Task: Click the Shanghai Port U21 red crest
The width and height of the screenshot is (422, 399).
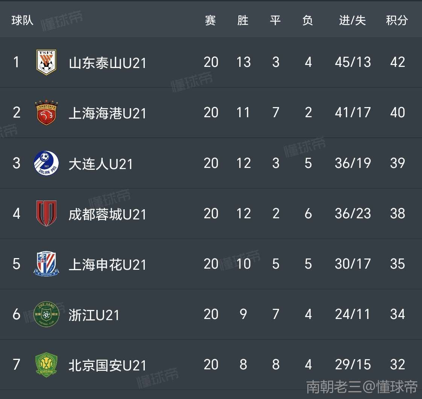Action: [46, 112]
